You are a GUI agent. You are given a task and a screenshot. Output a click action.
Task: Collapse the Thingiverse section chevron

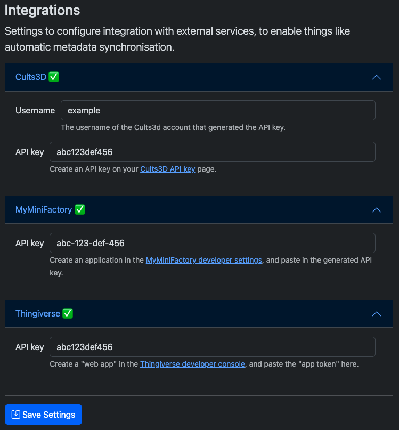tap(377, 314)
